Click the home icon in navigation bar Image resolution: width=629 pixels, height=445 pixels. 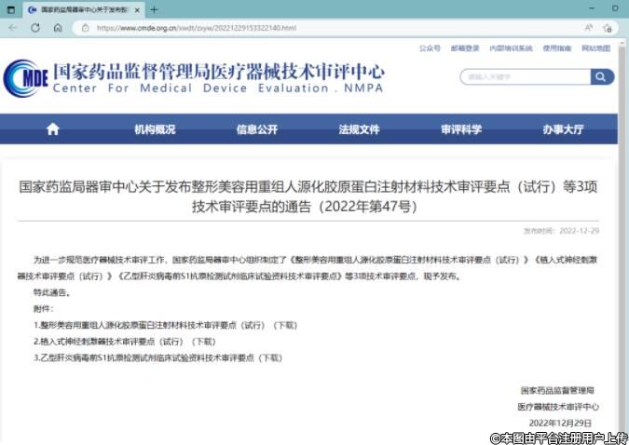(52, 129)
